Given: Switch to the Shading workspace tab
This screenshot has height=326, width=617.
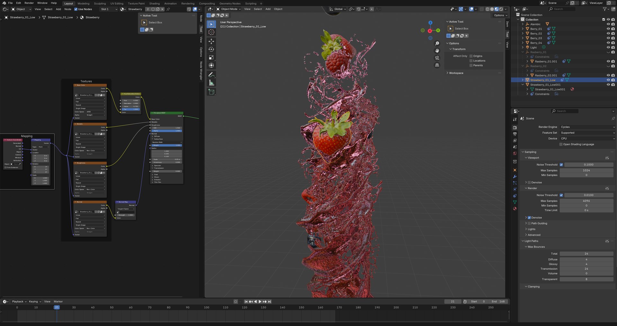Looking at the screenshot, I should [154, 4].
